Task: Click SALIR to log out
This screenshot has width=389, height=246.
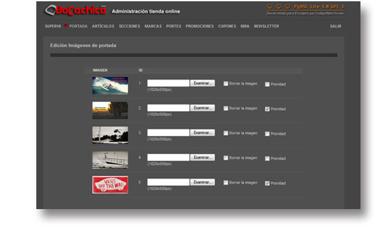Action: [335, 27]
